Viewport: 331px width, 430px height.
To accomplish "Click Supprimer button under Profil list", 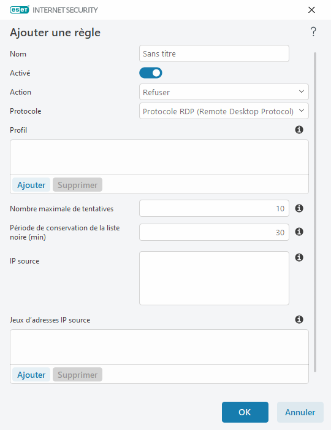I will point(77,185).
